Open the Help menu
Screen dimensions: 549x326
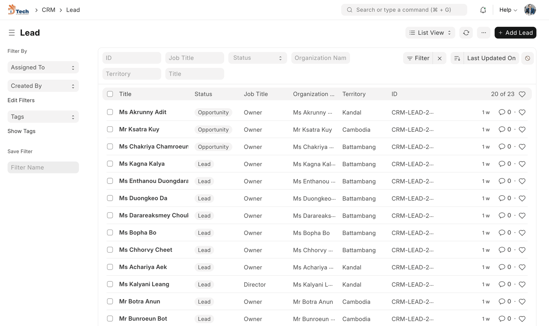coord(508,10)
